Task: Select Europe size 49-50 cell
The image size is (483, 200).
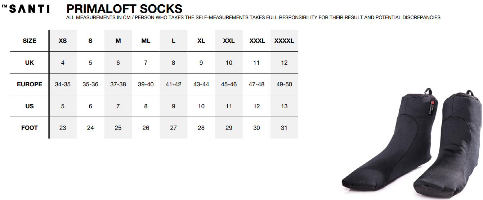Action: pyautogui.click(x=284, y=84)
